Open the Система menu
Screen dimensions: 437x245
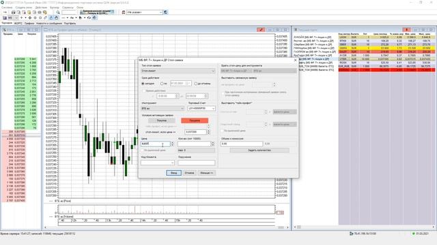7,7
